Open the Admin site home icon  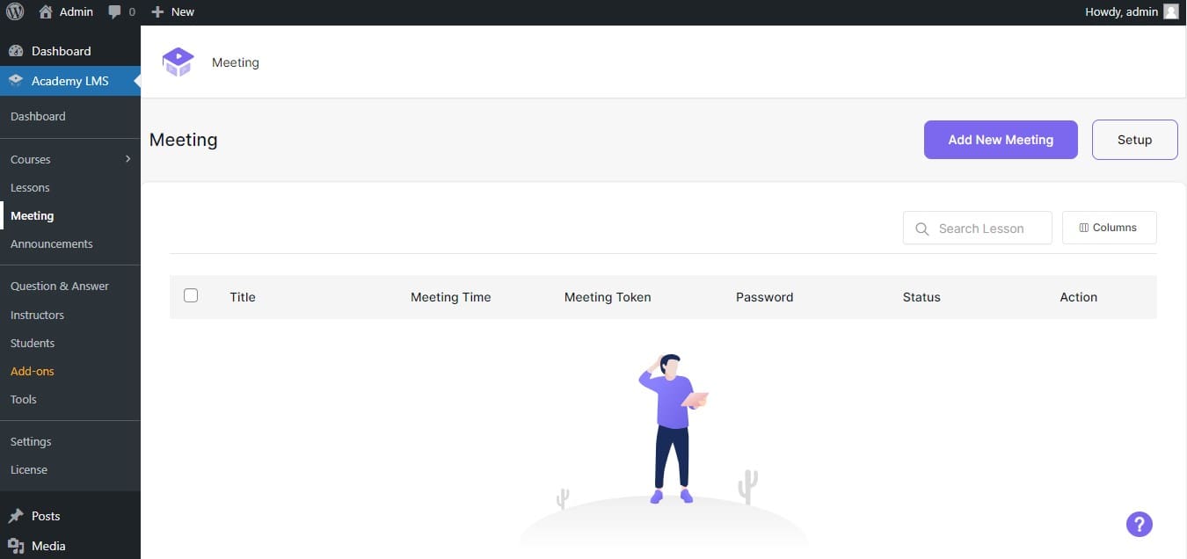[46, 12]
